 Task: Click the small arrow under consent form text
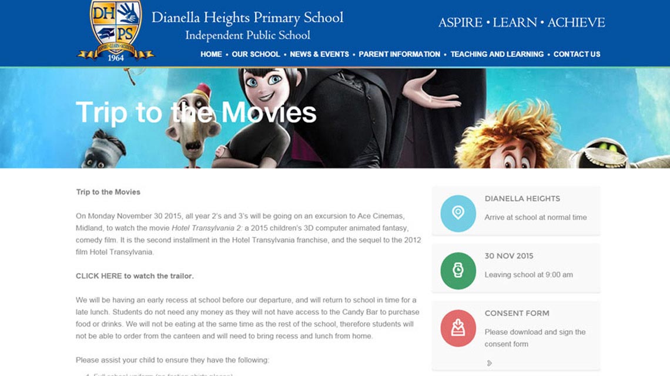point(489,363)
